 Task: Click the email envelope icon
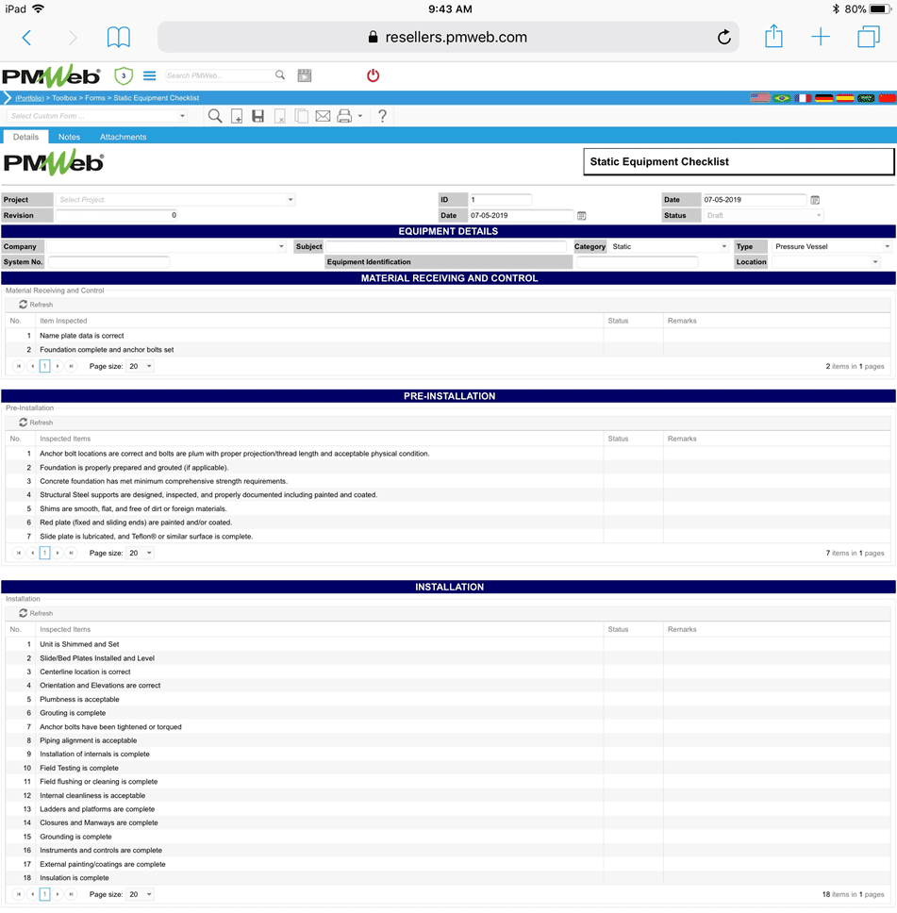point(323,116)
